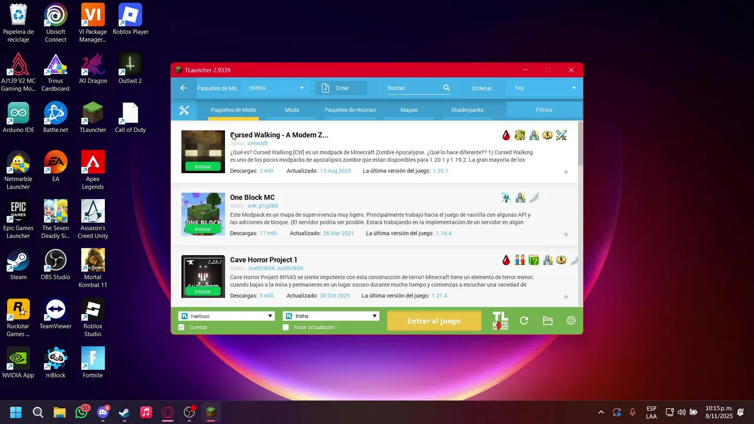Go back using the TLauncher back arrow
754x424 pixels.
click(x=183, y=88)
